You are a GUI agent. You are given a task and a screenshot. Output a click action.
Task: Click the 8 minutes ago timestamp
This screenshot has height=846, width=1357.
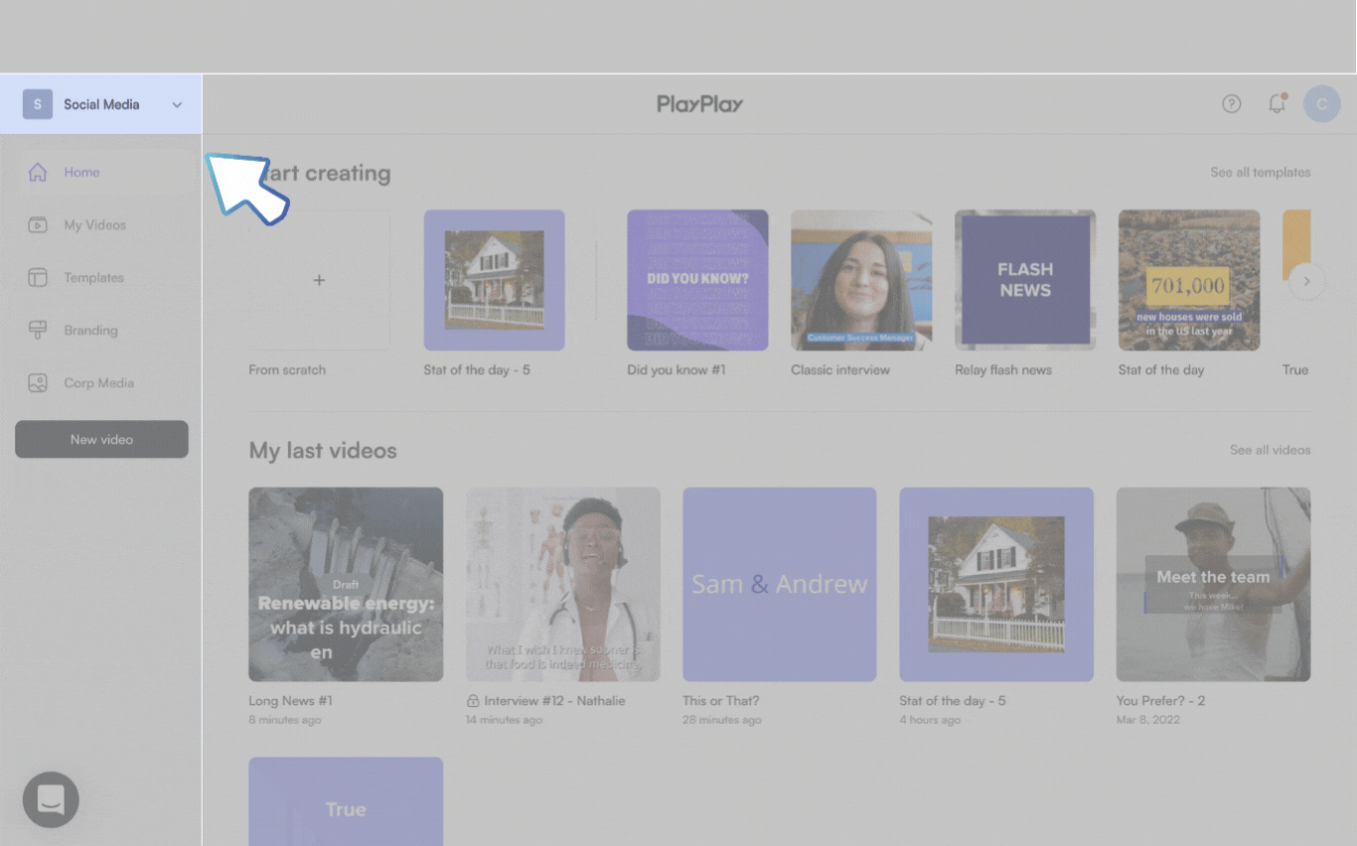point(285,720)
